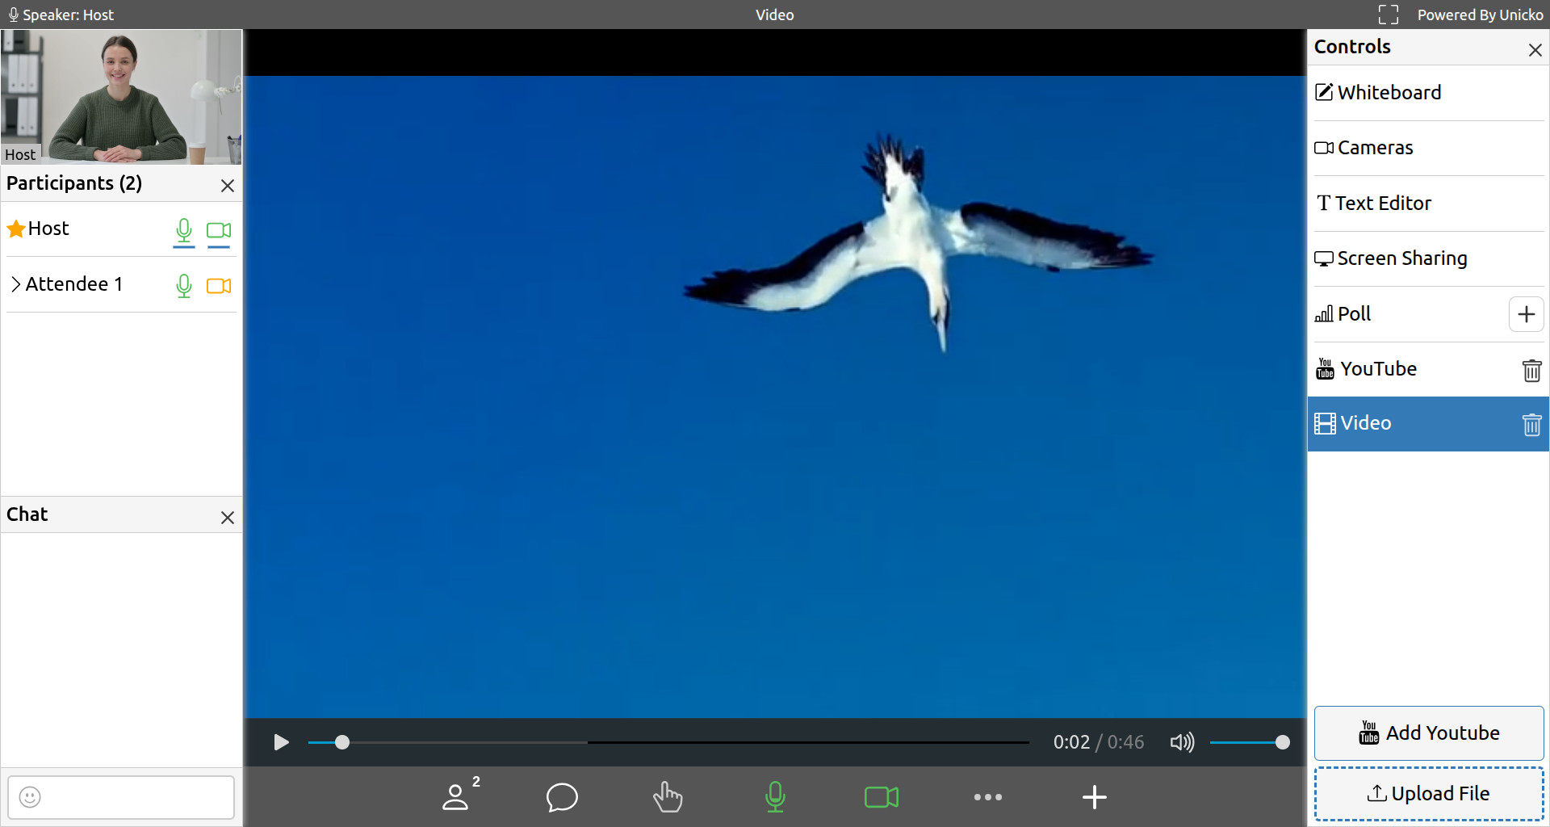Toggle microphone in the bottom toolbar
Viewport: 1550px width, 827px height.
775,797
